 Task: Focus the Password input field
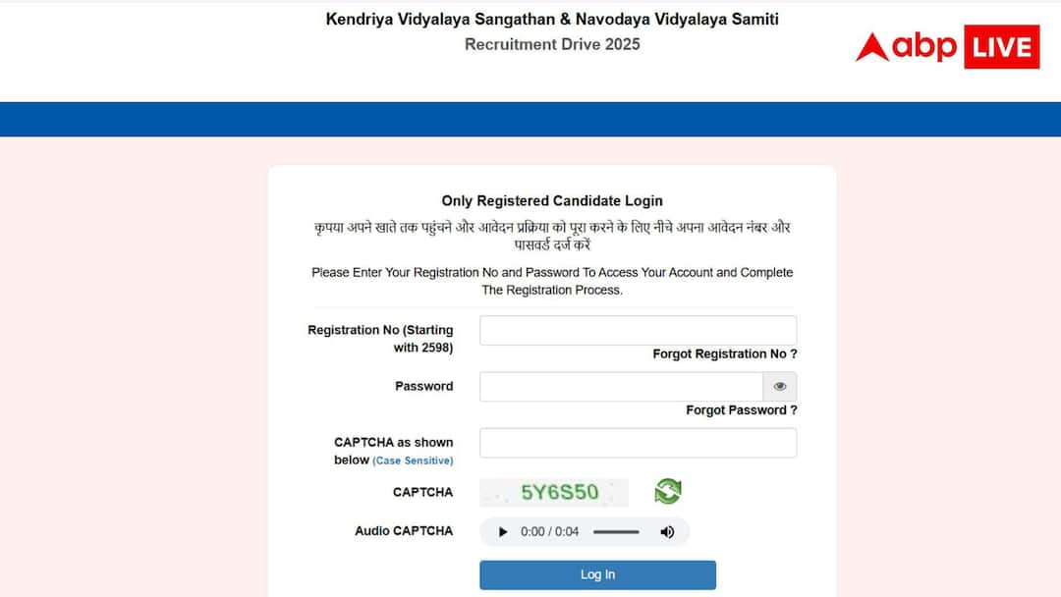621,387
